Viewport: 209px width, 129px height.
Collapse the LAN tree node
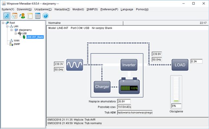click(7, 26)
